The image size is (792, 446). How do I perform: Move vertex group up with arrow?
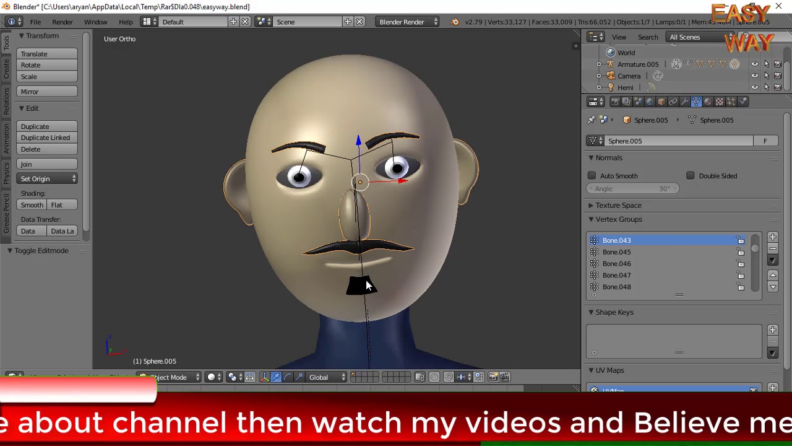click(772, 275)
